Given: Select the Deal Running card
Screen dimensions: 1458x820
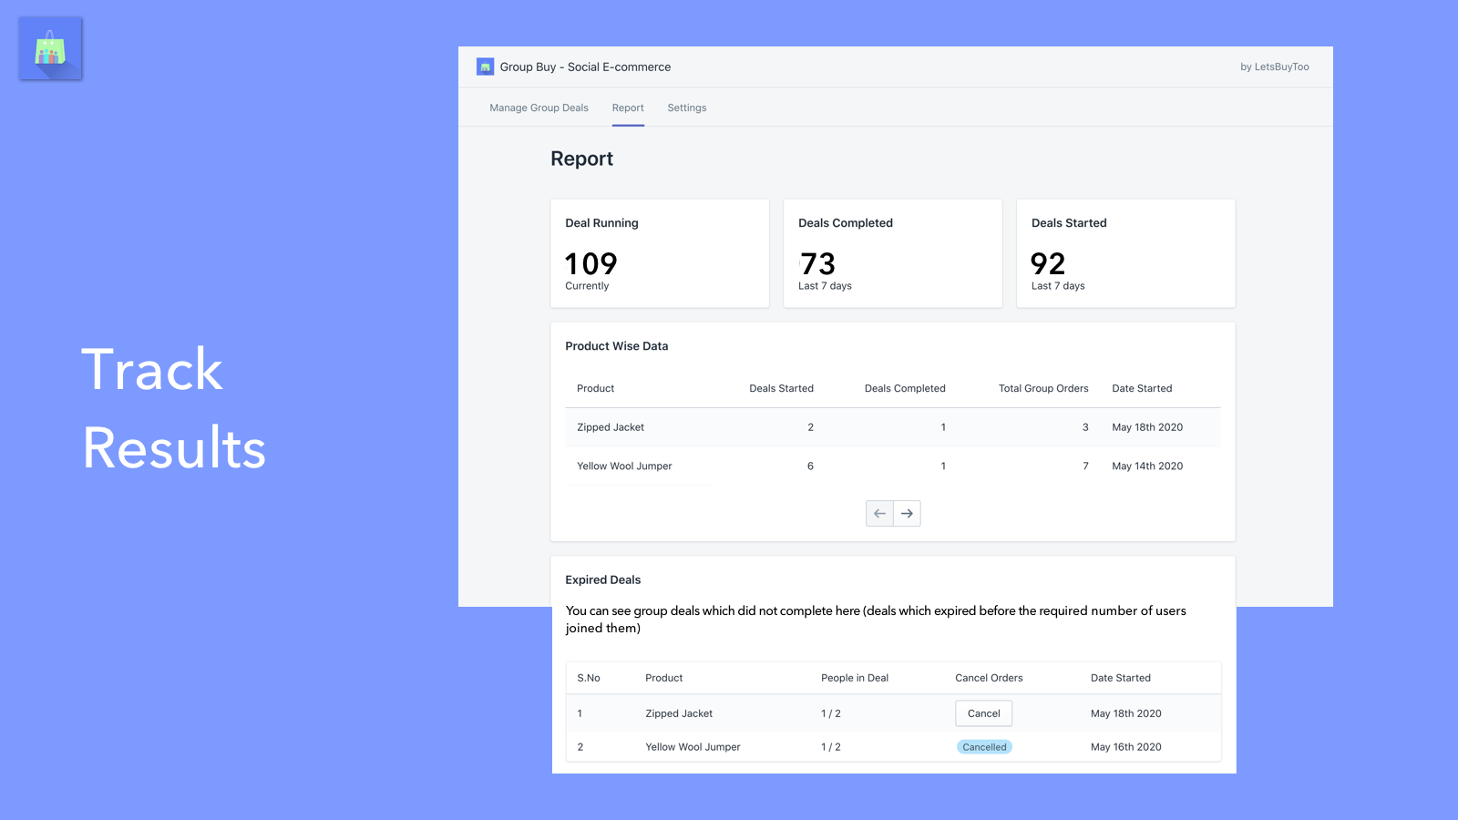Looking at the screenshot, I should [660, 253].
